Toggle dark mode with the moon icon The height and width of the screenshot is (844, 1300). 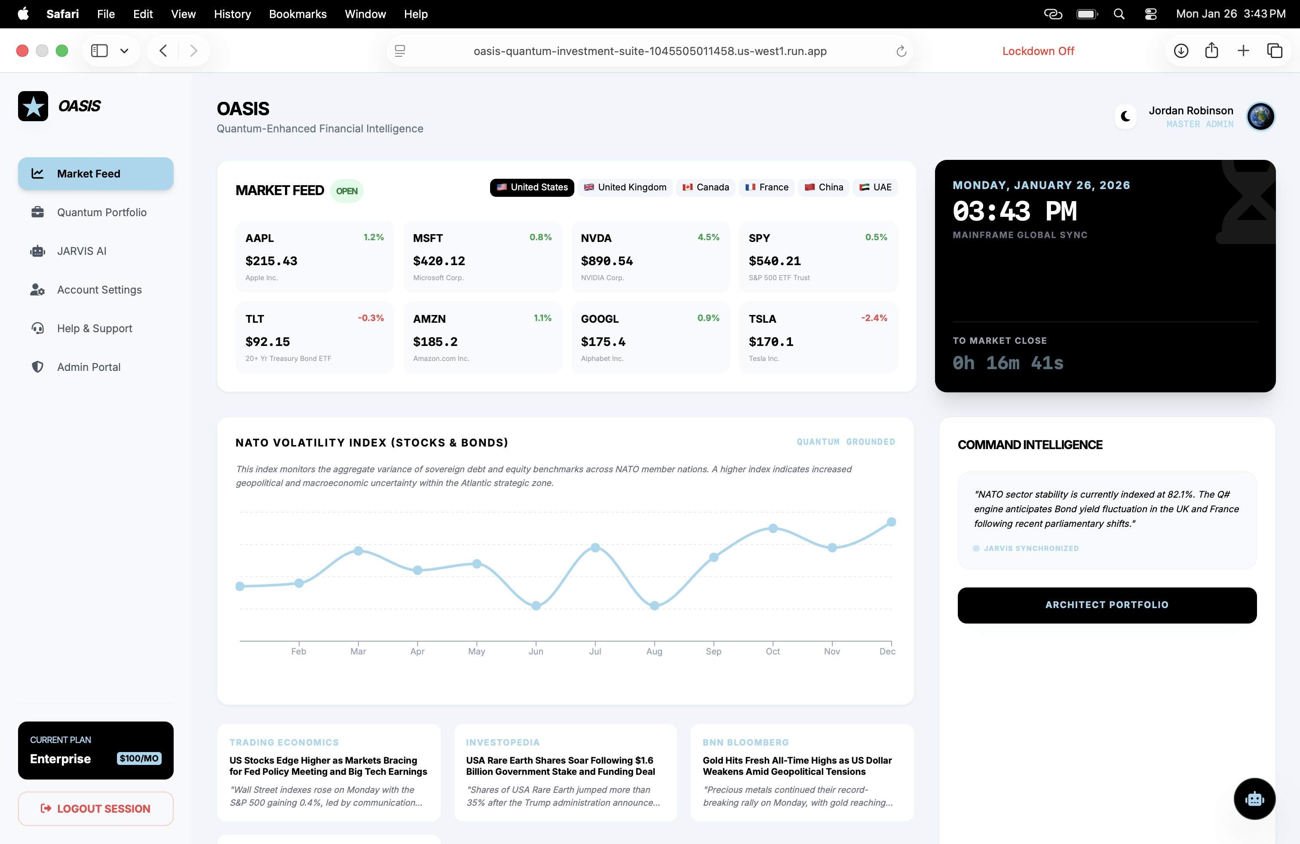coord(1125,116)
